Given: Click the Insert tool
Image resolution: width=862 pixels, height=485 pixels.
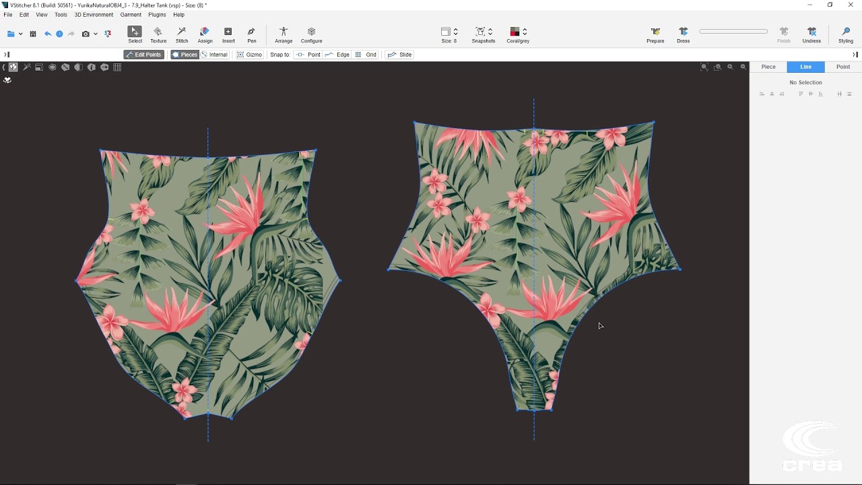Looking at the screenshot, I should pos(228,35).
